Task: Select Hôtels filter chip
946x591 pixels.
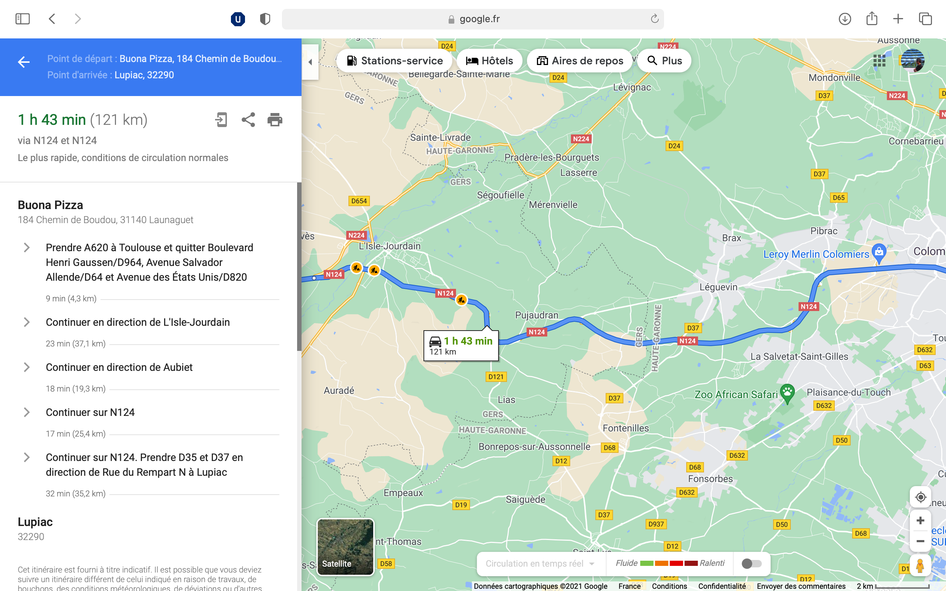Action: pyautogui.click(x=489, y=61)
